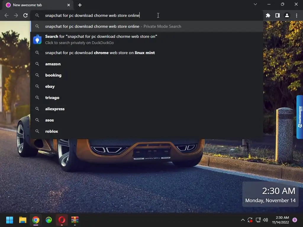Launch Microsoft Edge from the taskbar
This screenshot has width=303, height=227.
coord(49,220)
